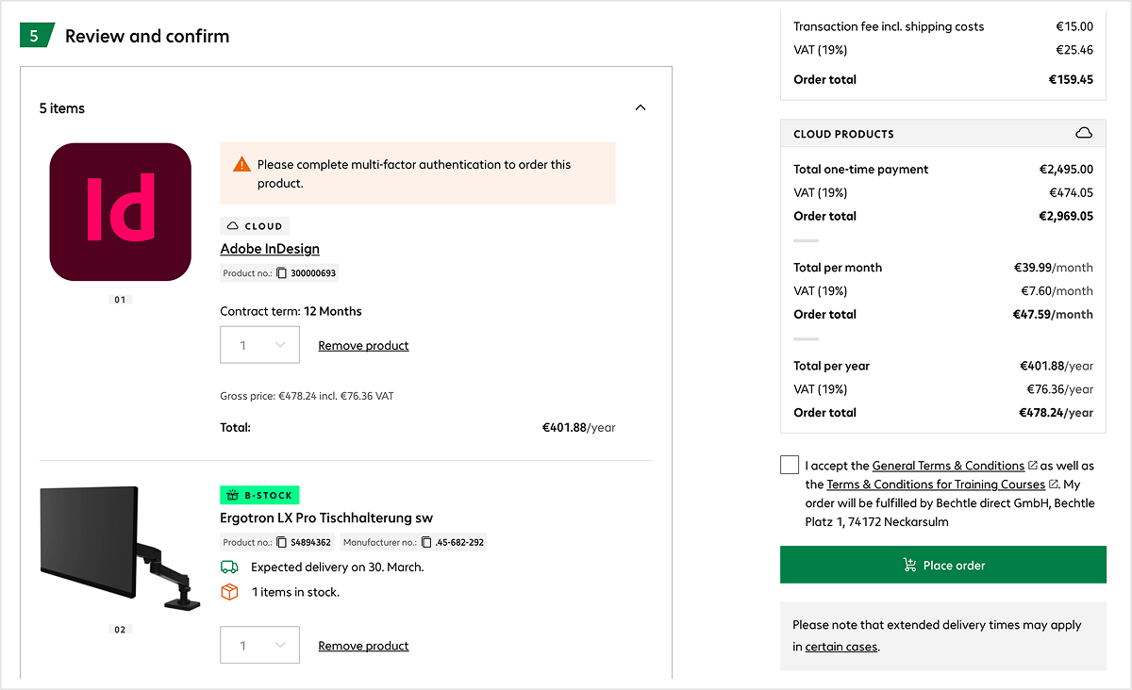Open quantity dropdown for Adobe InDesign

pos(259,345)
